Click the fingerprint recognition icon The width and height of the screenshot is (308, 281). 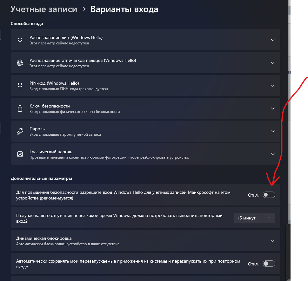pyautogui.click(x=20, y=63)
